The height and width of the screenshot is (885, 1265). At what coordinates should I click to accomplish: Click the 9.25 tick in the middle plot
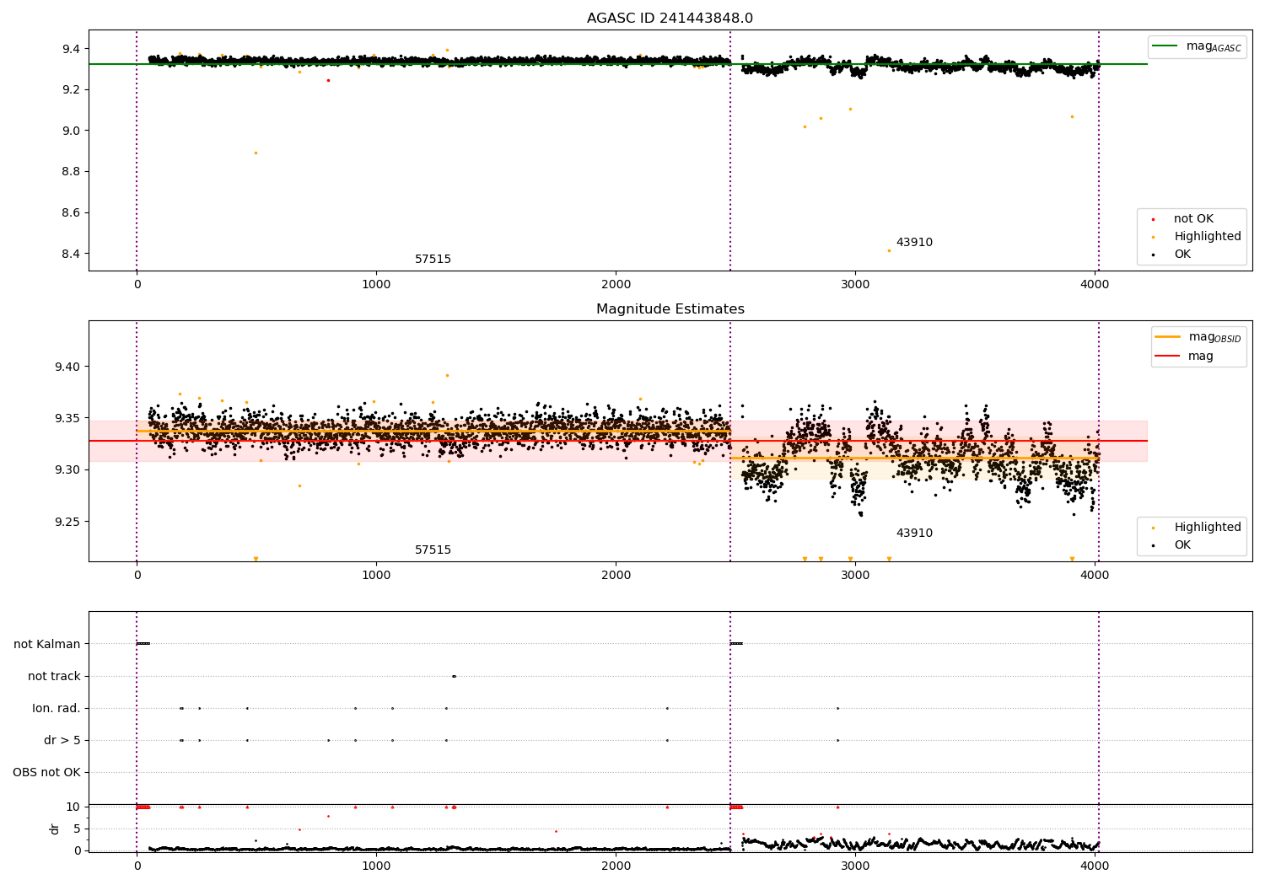tap(67, 522)
